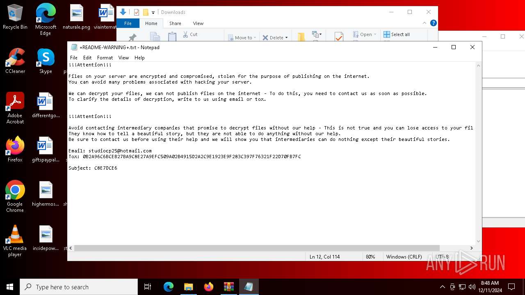Select the highermos image file icon

pos(46,194)
